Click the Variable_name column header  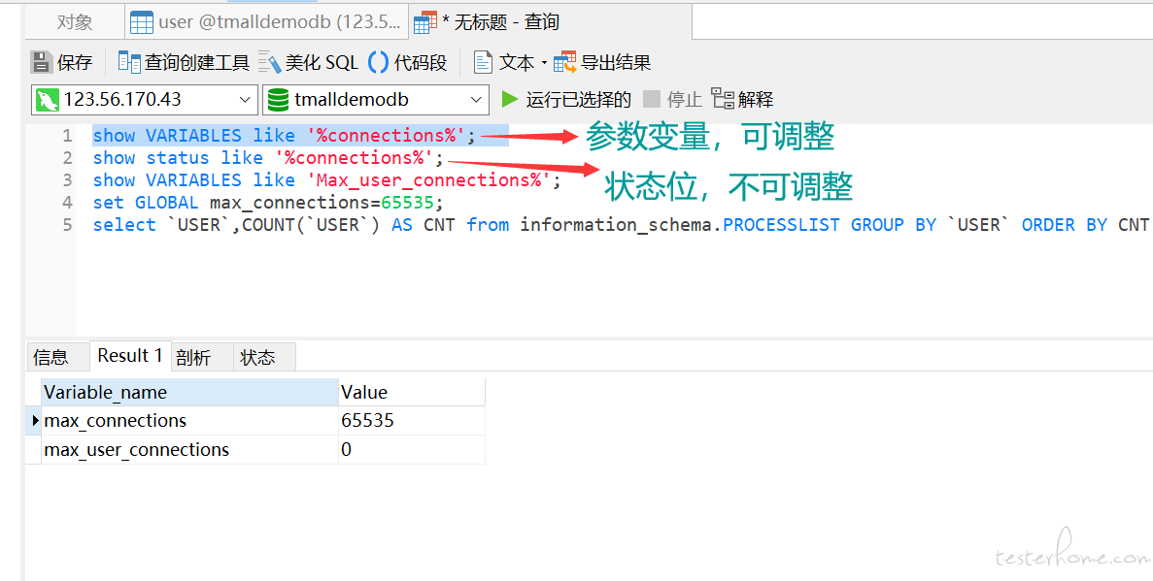pyautogui.click(x=189, y=392)
